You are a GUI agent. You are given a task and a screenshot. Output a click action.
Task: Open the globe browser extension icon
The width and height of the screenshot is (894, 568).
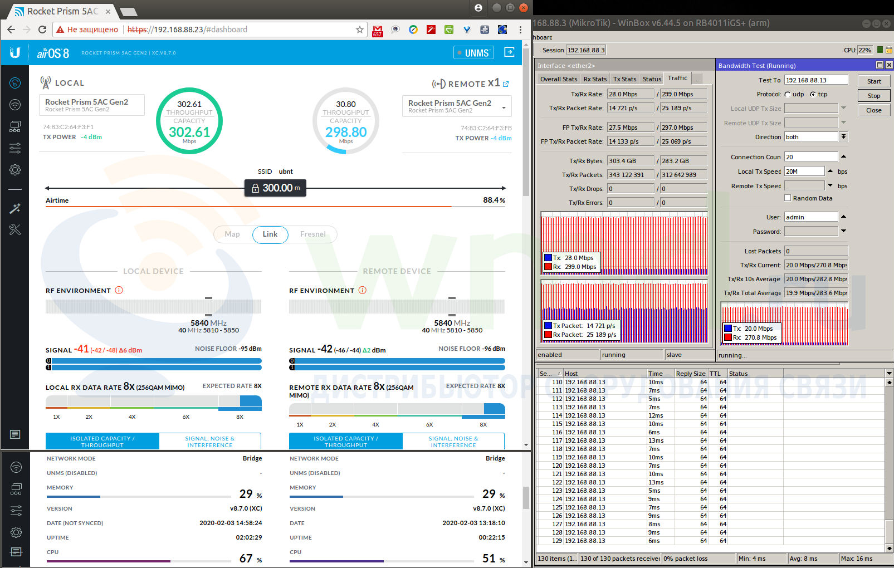502,30
